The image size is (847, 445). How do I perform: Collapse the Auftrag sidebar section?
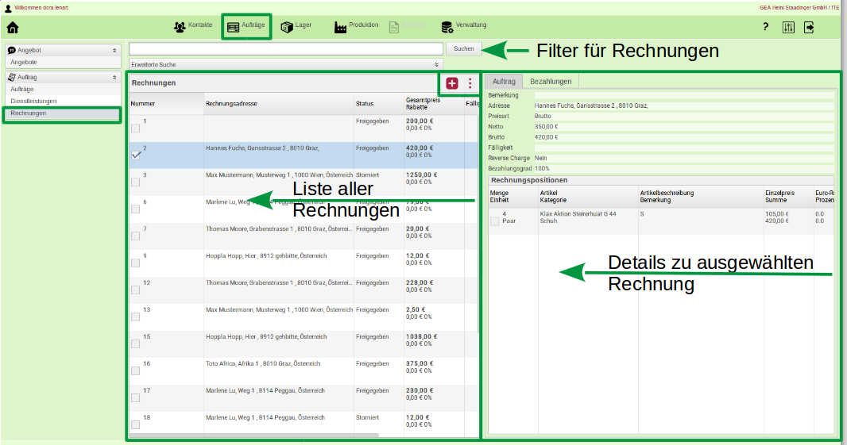[114, 77]
